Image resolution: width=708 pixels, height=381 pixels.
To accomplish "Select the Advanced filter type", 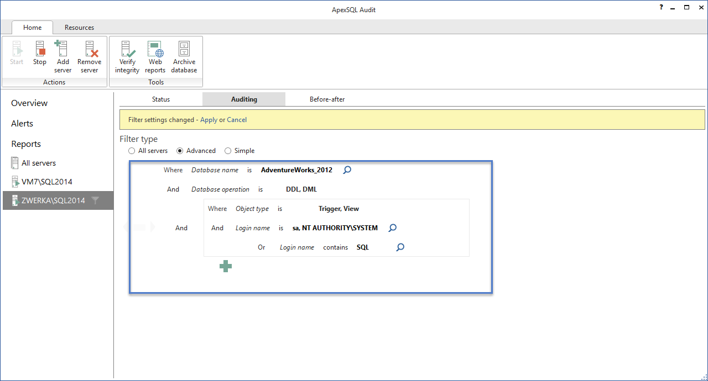I will coord(196,151).
